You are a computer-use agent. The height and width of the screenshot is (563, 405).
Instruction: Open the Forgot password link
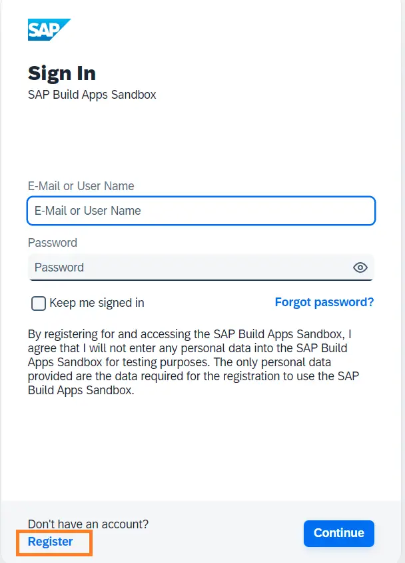point(324,302)
